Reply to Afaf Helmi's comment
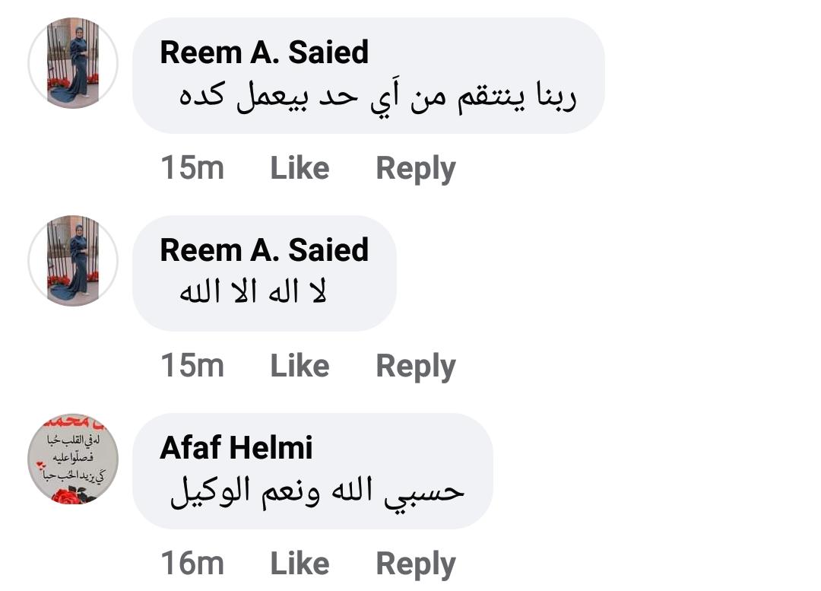This screenshot has width=821, height=591. click(416, 564)
